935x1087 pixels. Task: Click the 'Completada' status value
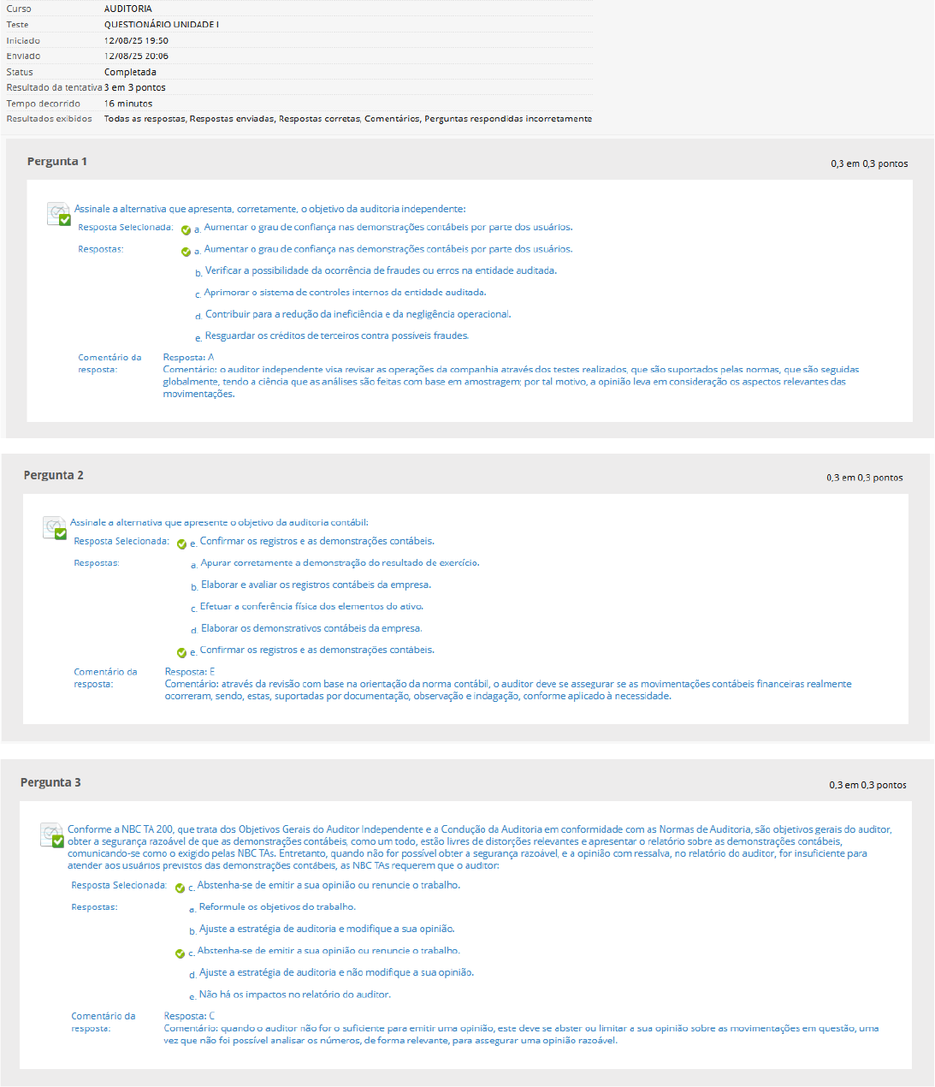coord(130,72)
